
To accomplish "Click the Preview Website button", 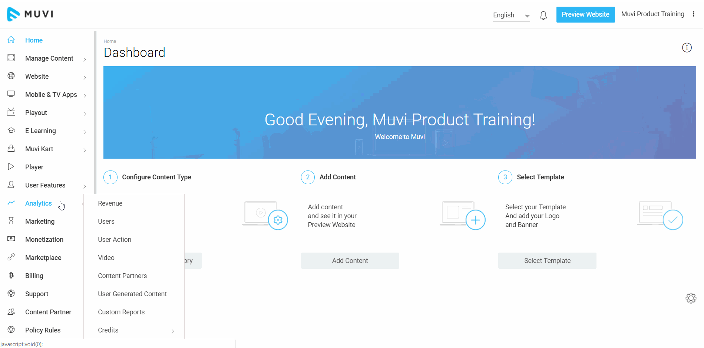I will (585, 14).
